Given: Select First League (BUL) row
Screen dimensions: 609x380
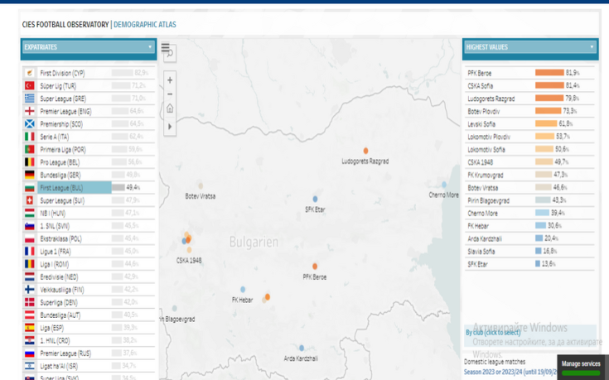Looking at the screenshot, I should pyautogui.click(x=89, y=187).
